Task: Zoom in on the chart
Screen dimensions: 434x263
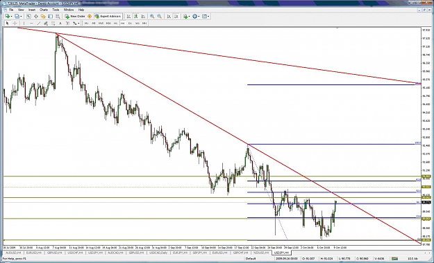Action: [x=152, y=17]
